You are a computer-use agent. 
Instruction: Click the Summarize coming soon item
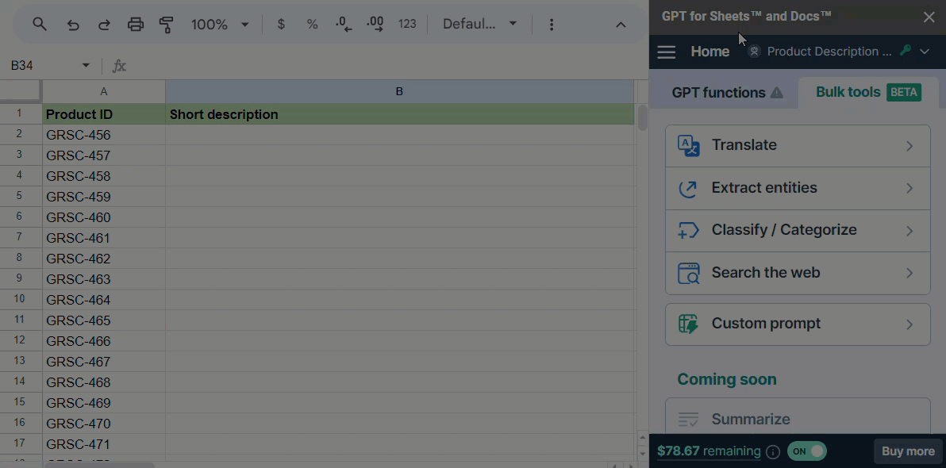798,416
